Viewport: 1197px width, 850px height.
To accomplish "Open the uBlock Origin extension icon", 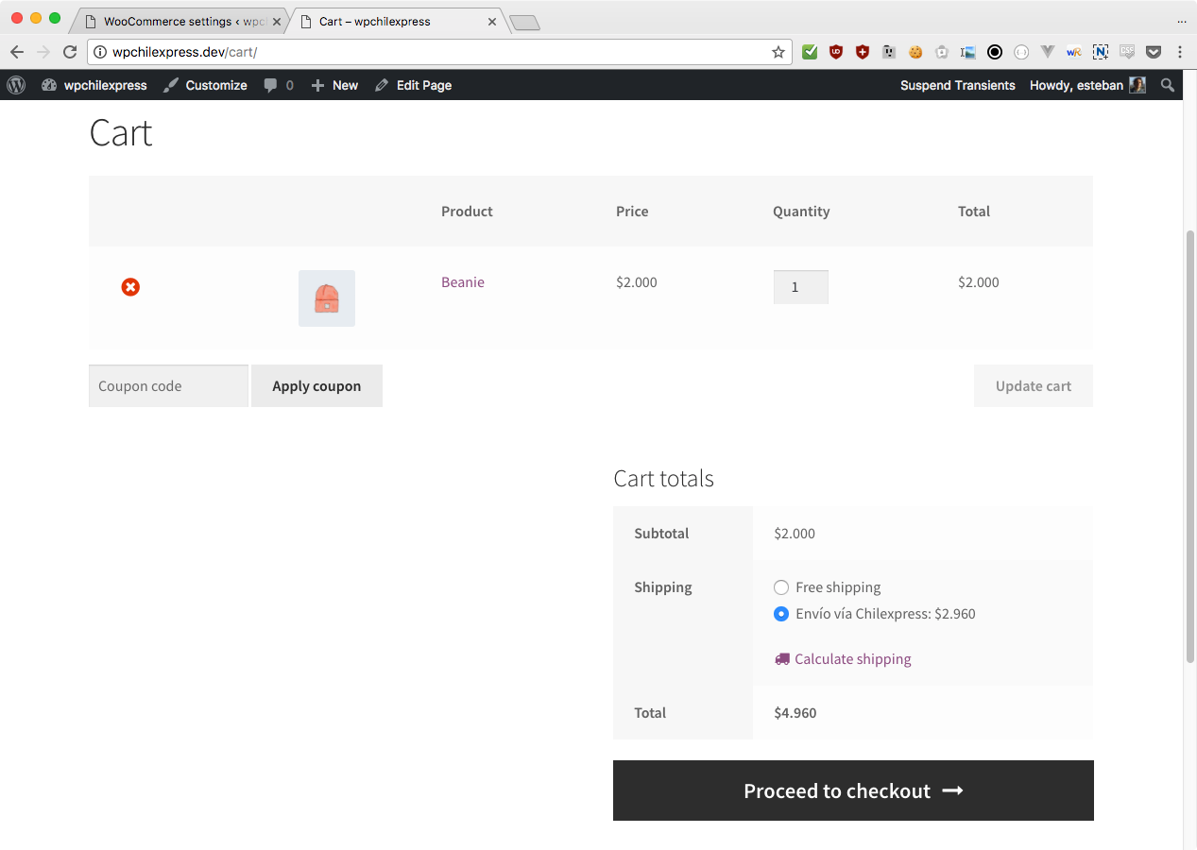I will click(836, 52).
